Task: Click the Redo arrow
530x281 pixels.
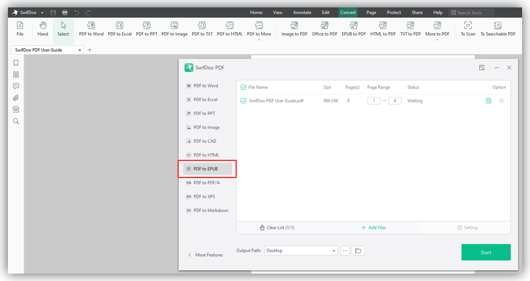Action: tap(88, 12)
